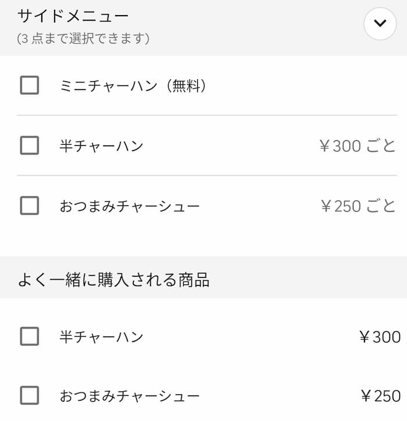Viewport: 407px width, 421px height.
Task: Tick the 半チャーハン ¥300 ごと side menu checkbox
Action: point(30,145)
